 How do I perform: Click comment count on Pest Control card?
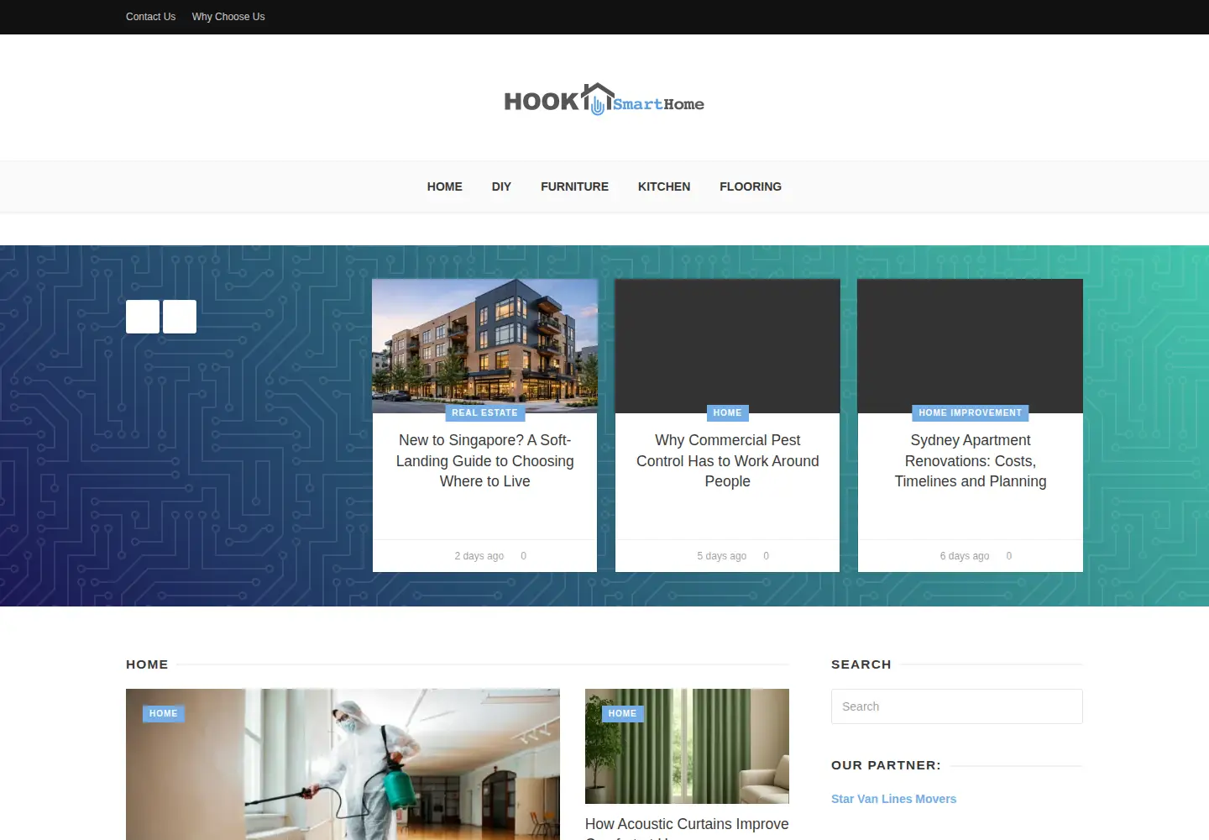pyautogui.click(x=766, y=556)
